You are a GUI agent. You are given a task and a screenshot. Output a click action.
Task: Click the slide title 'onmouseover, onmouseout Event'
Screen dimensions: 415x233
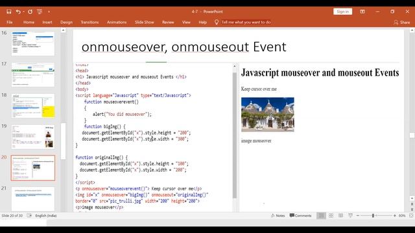[x=184, y=47]
